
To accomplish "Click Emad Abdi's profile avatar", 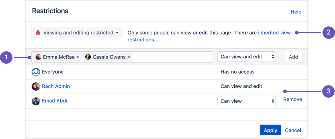I will (36, 101).
